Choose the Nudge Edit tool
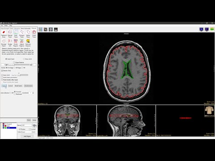 pos(10,43)
